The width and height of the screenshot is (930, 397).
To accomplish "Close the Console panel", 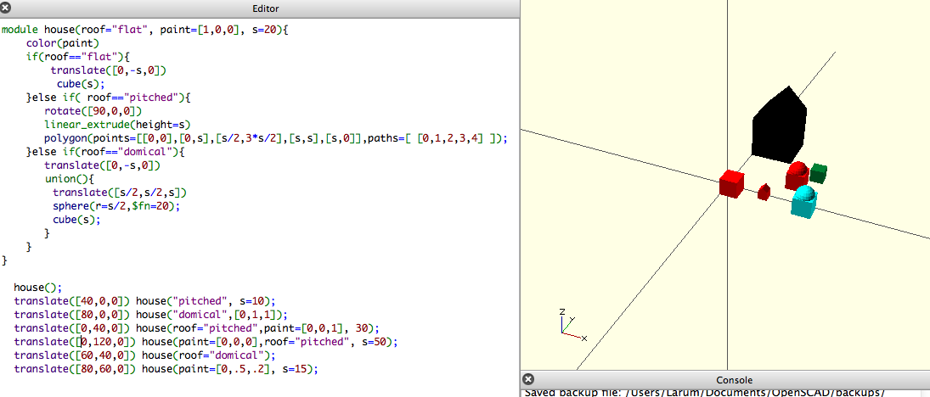I will point(529,379).
